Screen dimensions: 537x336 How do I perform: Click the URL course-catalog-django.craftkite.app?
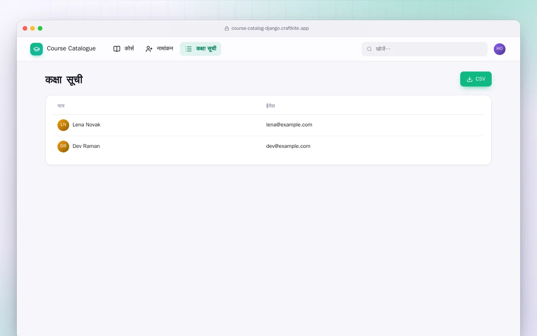tap(270, 29)
